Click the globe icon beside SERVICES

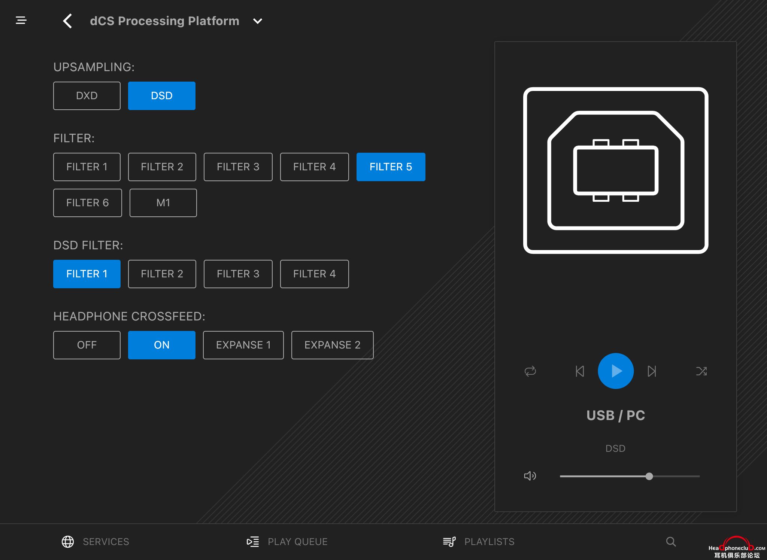[68, 542]
